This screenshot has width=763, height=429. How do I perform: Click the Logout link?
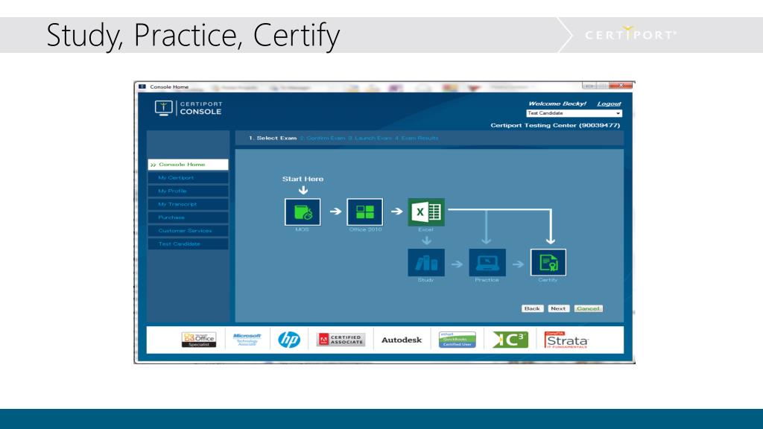(610, 104)
